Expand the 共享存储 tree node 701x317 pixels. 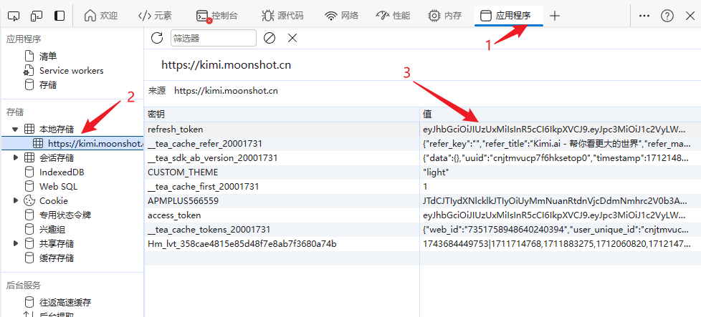[x=15, y=244]
